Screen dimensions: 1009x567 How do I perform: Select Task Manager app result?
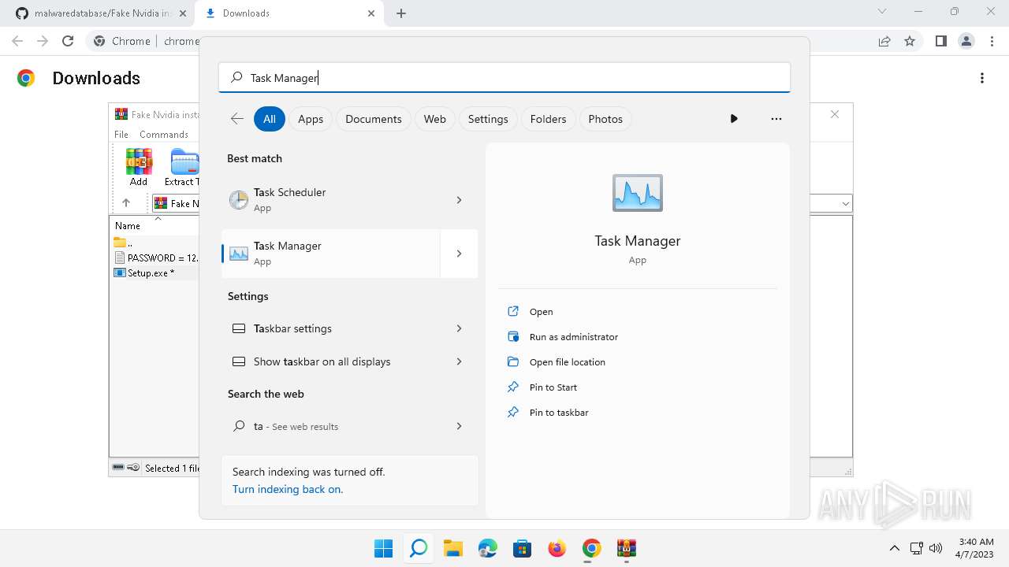(x=331, y=254)
